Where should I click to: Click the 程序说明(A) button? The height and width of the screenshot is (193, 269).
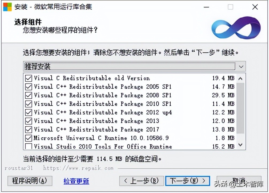click(x=30, y=181)
